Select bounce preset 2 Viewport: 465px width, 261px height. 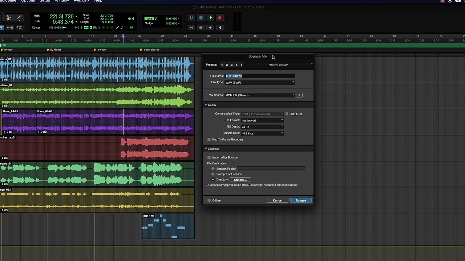pos(227,65)
